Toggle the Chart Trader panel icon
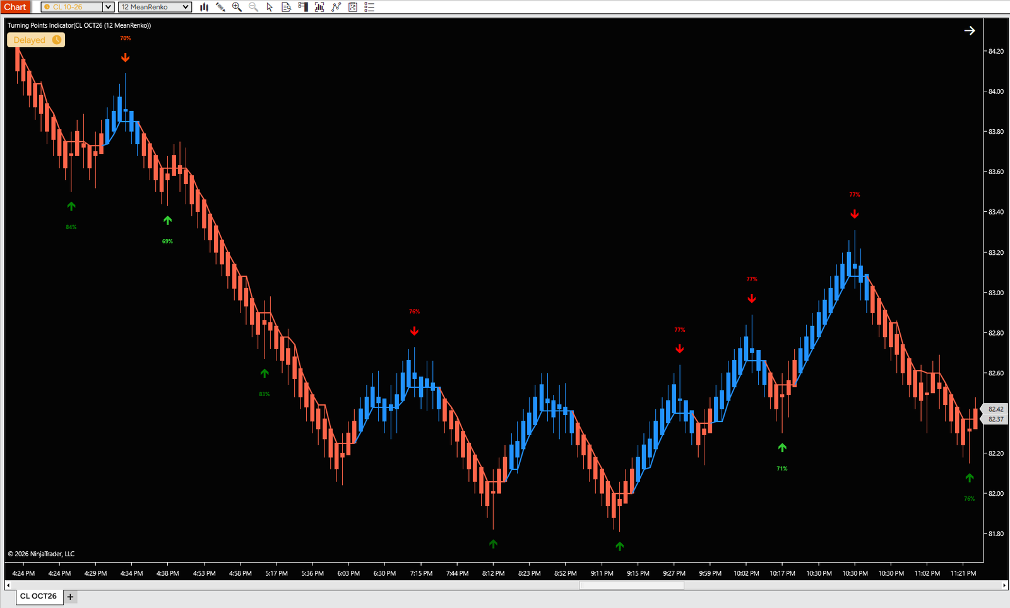 (x=303, y=7)
